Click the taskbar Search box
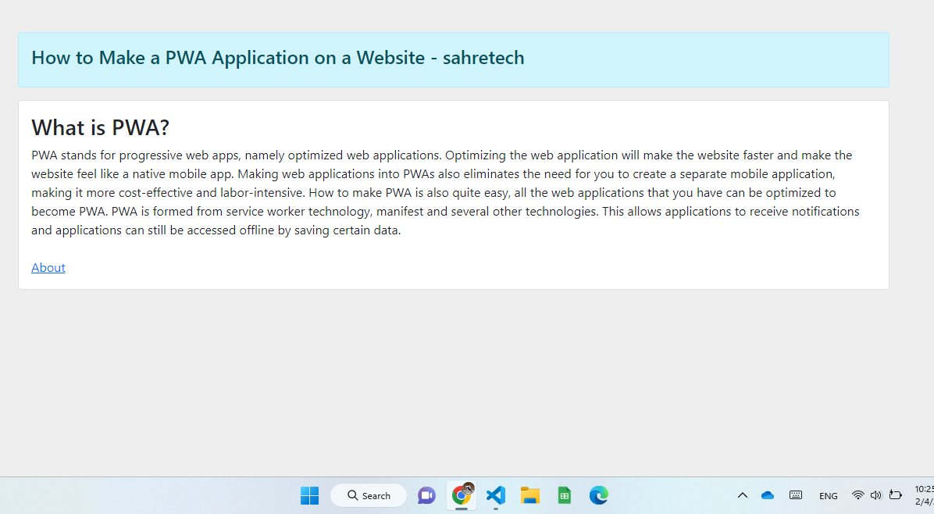The image size is (934, 514). coord(369,495)
